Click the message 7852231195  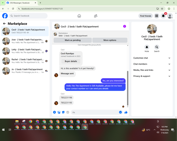coord(66,103)
